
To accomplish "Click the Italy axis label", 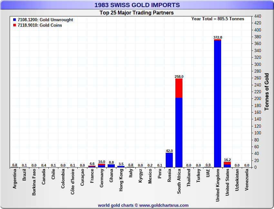I will click(131, 173).
